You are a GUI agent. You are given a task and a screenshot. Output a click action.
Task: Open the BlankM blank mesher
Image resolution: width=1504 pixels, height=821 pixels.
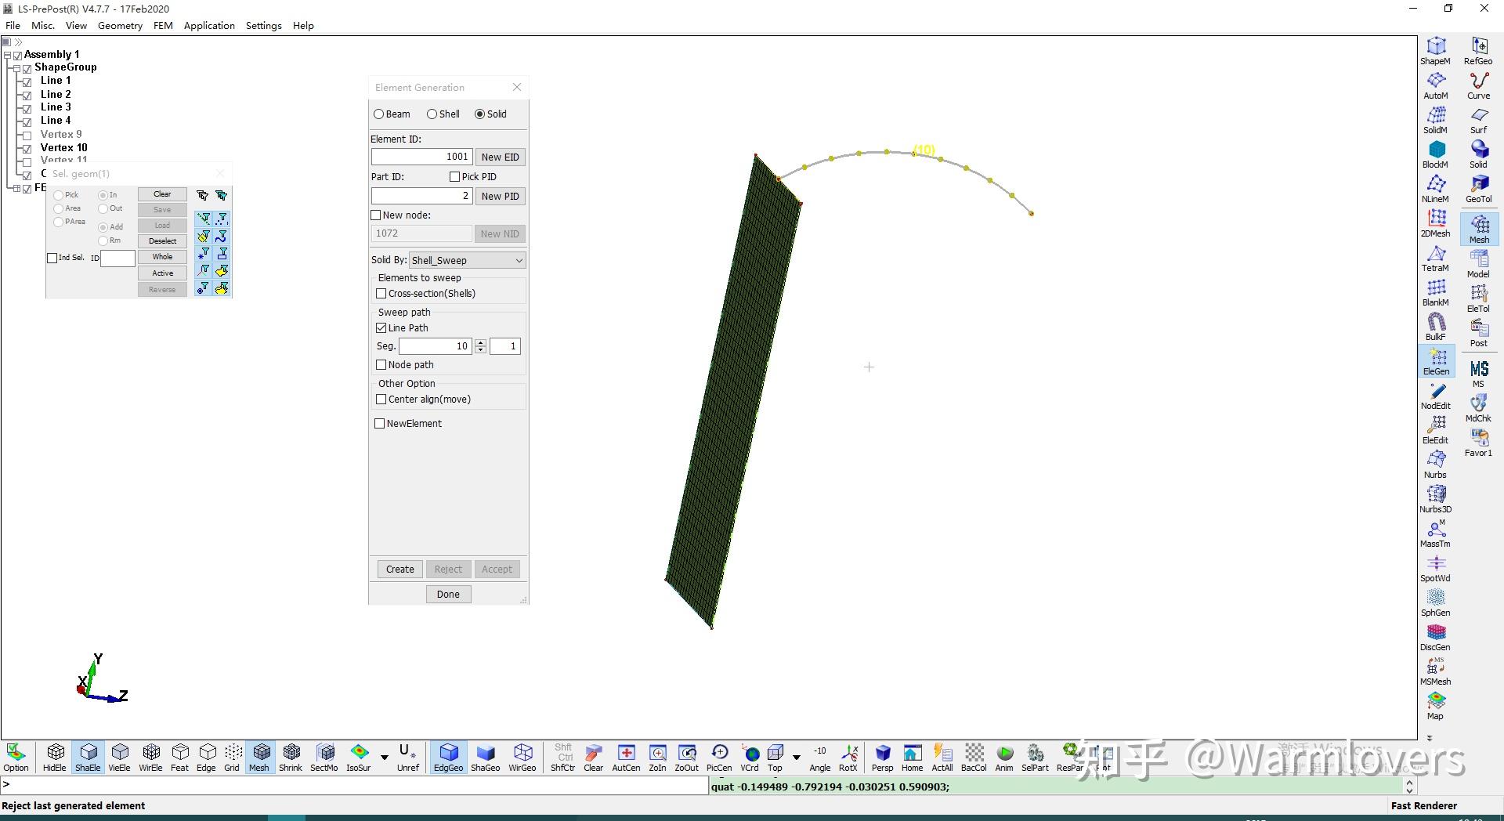coord(1435,292)
